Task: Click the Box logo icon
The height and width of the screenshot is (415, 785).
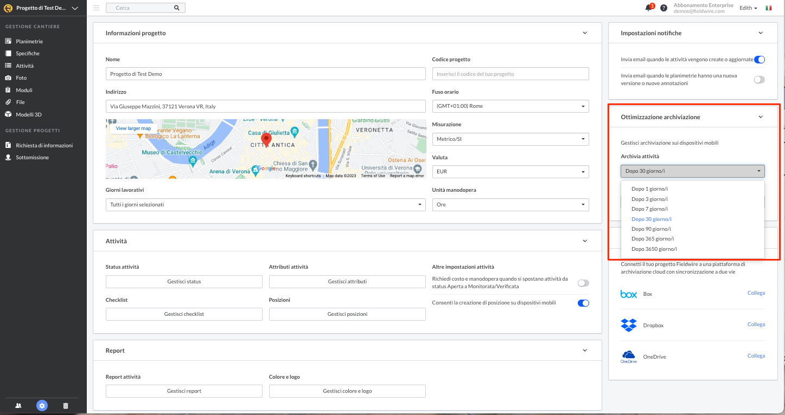Action: pos(629,294)
